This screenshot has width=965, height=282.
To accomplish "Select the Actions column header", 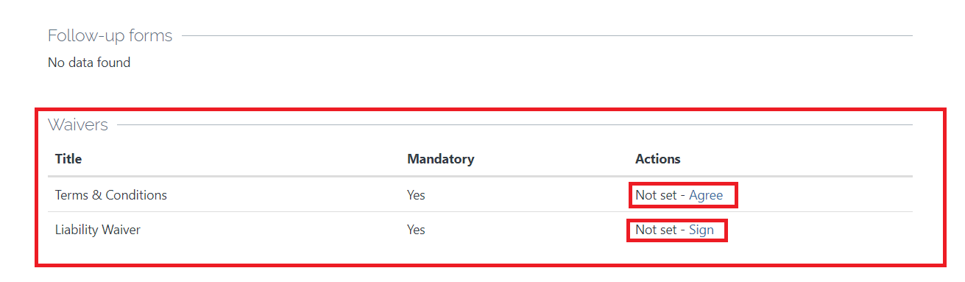I will coord(658,159).
